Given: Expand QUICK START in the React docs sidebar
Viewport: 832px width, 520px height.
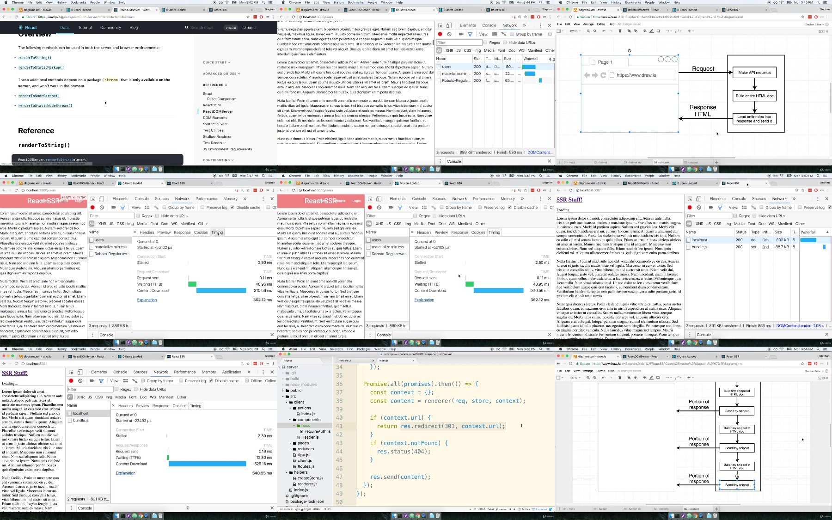Looking at the screenshot, I should click(216, 62).
